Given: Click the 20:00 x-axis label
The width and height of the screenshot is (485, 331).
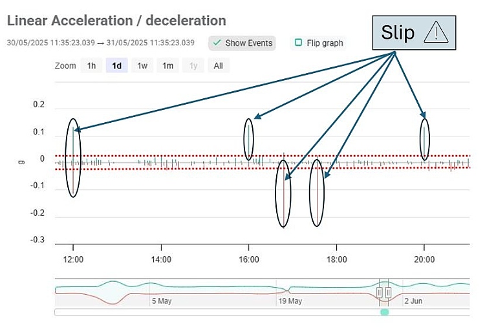Looking at the screenshot, I should tap(424, 259).
